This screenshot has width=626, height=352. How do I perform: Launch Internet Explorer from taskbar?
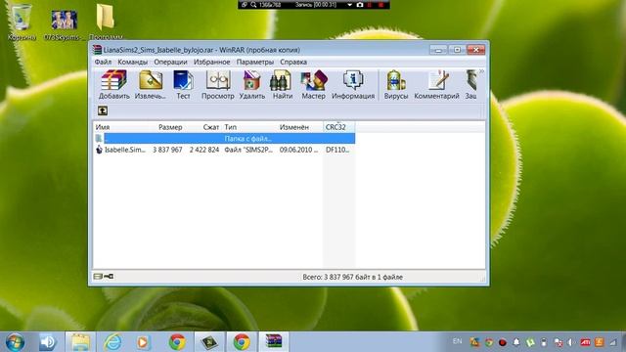[x=112, y=342]
